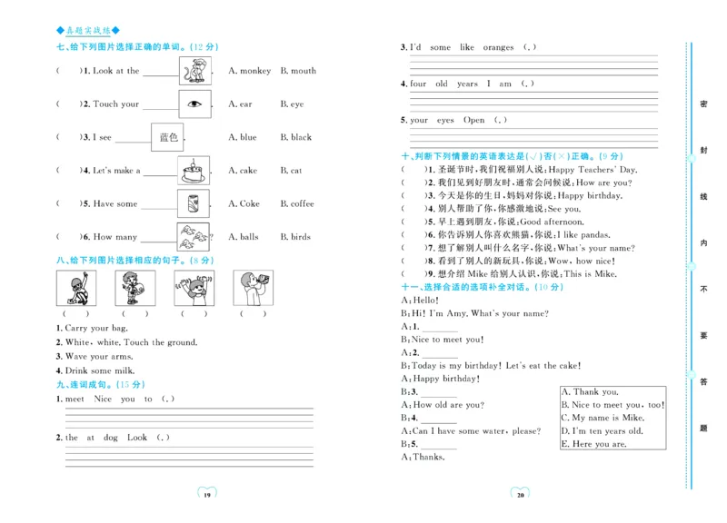Click the Coke can picture in question 5
727x523 pixels.
click(x=193, y=202)
